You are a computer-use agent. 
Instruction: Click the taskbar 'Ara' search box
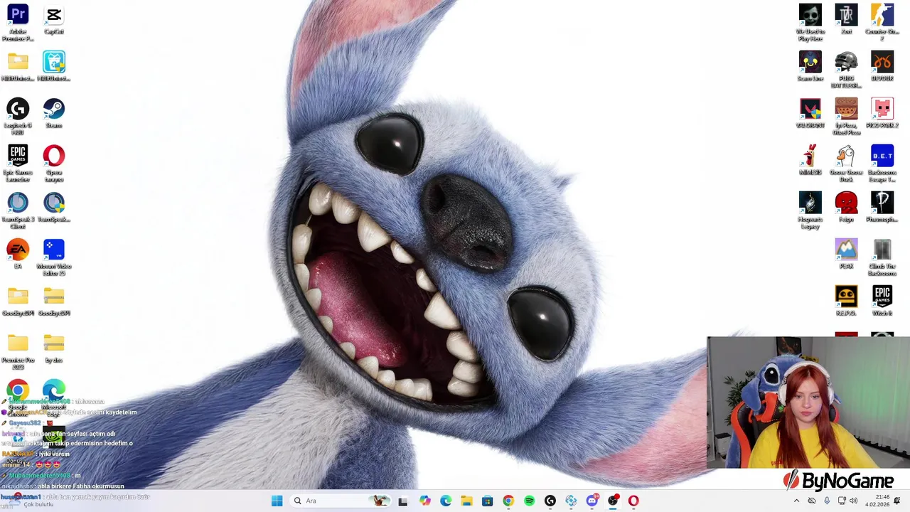click(341, 501)
